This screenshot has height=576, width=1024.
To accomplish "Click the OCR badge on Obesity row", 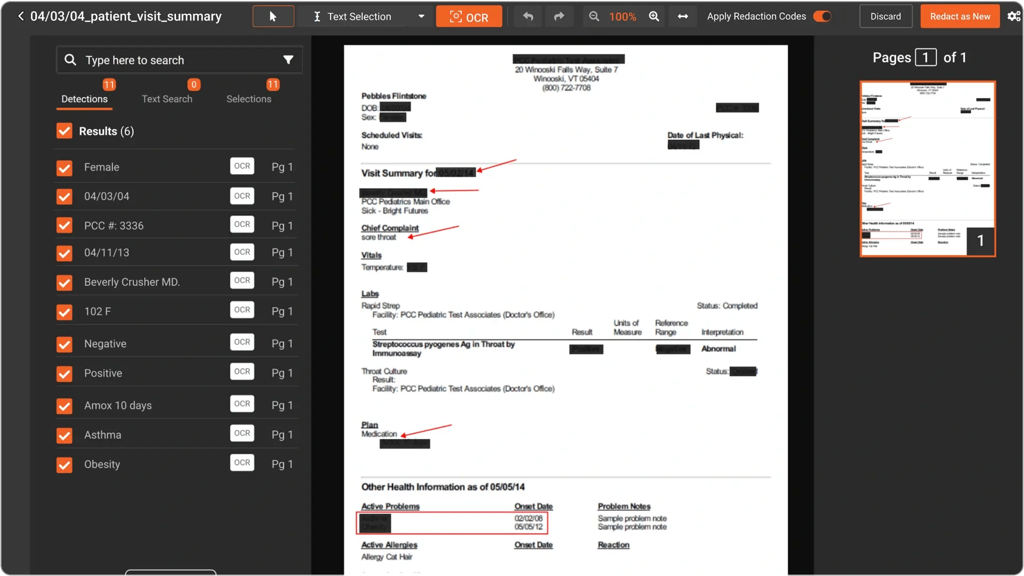I will pos(242,462).
